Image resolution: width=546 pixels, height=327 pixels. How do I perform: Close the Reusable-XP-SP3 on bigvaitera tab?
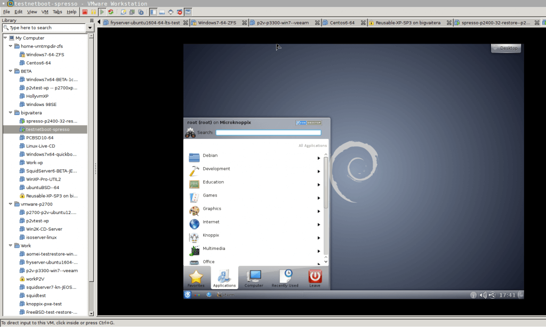pos(449,22)
